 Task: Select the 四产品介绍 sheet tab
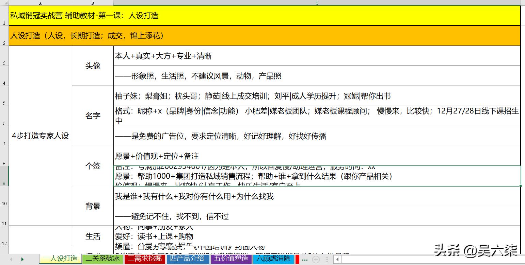click(188, 259)
